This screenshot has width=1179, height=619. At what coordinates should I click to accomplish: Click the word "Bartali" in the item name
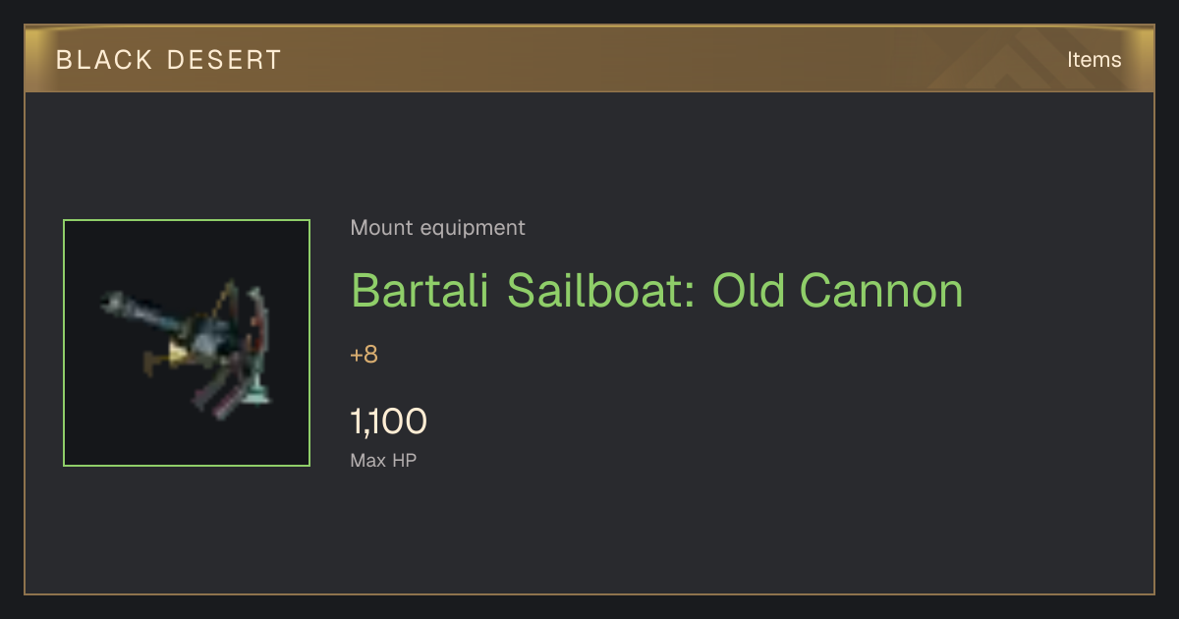[x=422, y=290]
